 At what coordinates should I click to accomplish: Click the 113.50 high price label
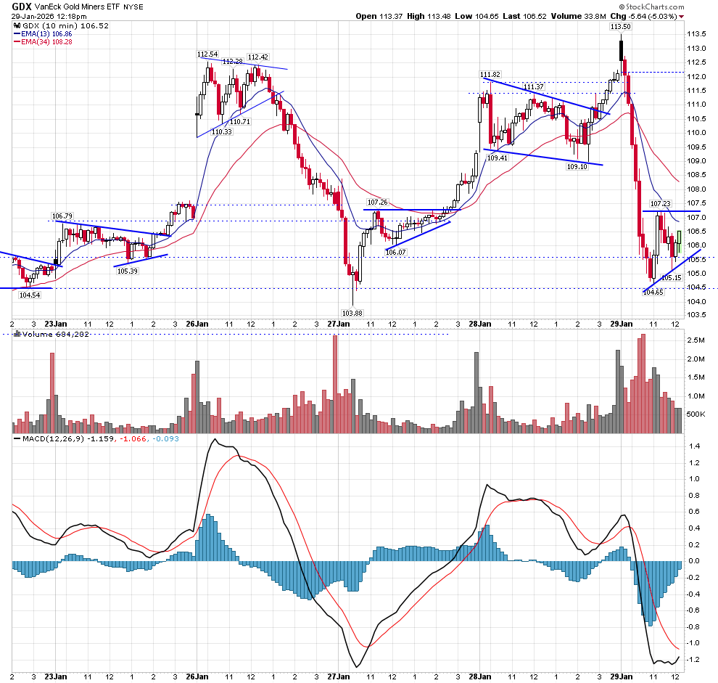click(x=620, y=26)
